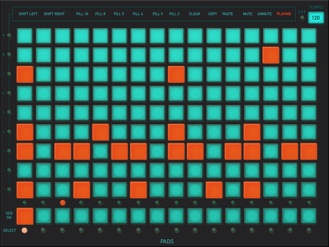Apply FILL 16 pattern
Image resolution: width=329 pixels, height=247 pixels.
click(82, 14)
